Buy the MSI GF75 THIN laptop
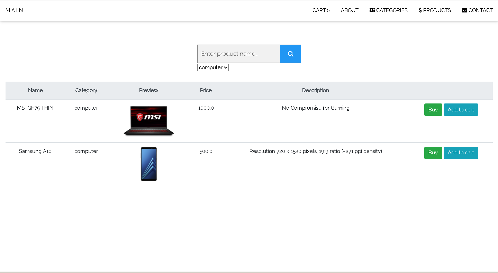 [433, 109]
